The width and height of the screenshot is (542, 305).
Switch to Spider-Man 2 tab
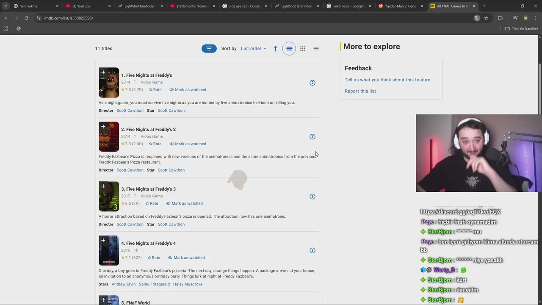click(400, 6)
